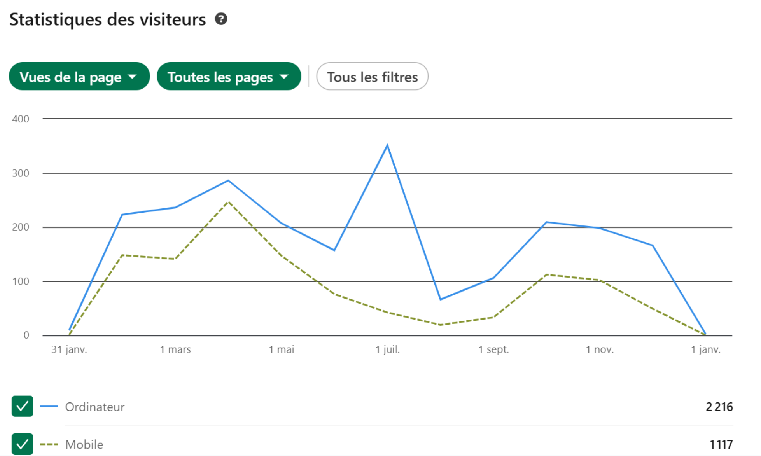Click the Mobile total 1117

721,444
